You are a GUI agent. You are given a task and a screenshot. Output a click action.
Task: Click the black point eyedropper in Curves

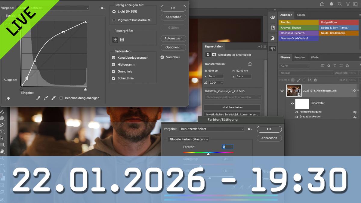(x=38, y=98)
